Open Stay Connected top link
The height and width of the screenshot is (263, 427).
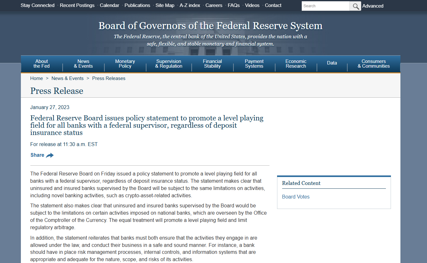coord(37,5)
